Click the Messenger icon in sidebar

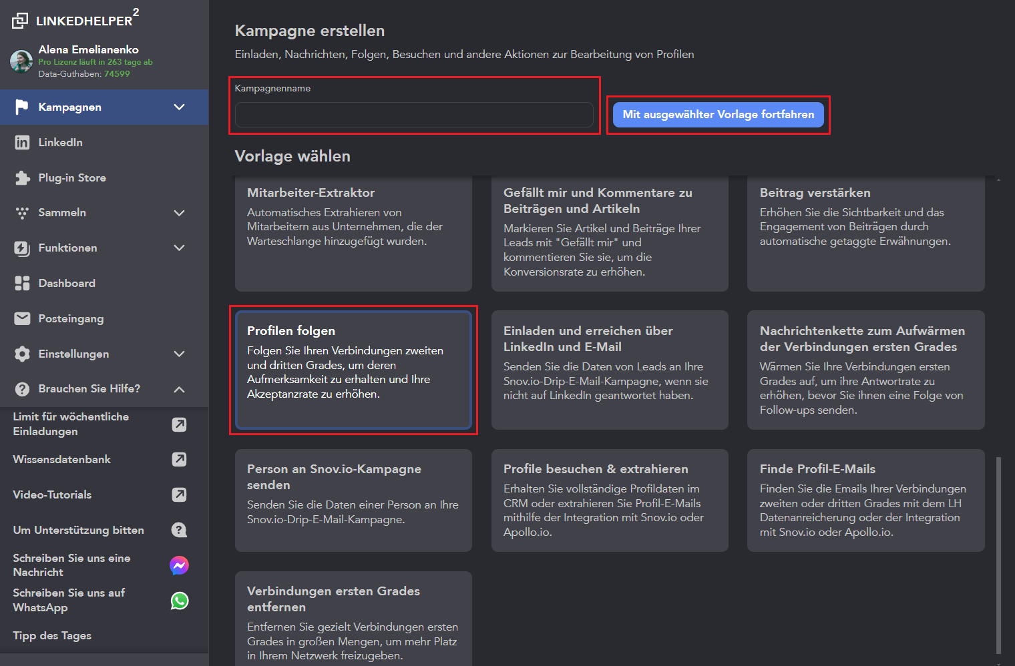pyautogui.click(x=179, y=565)
